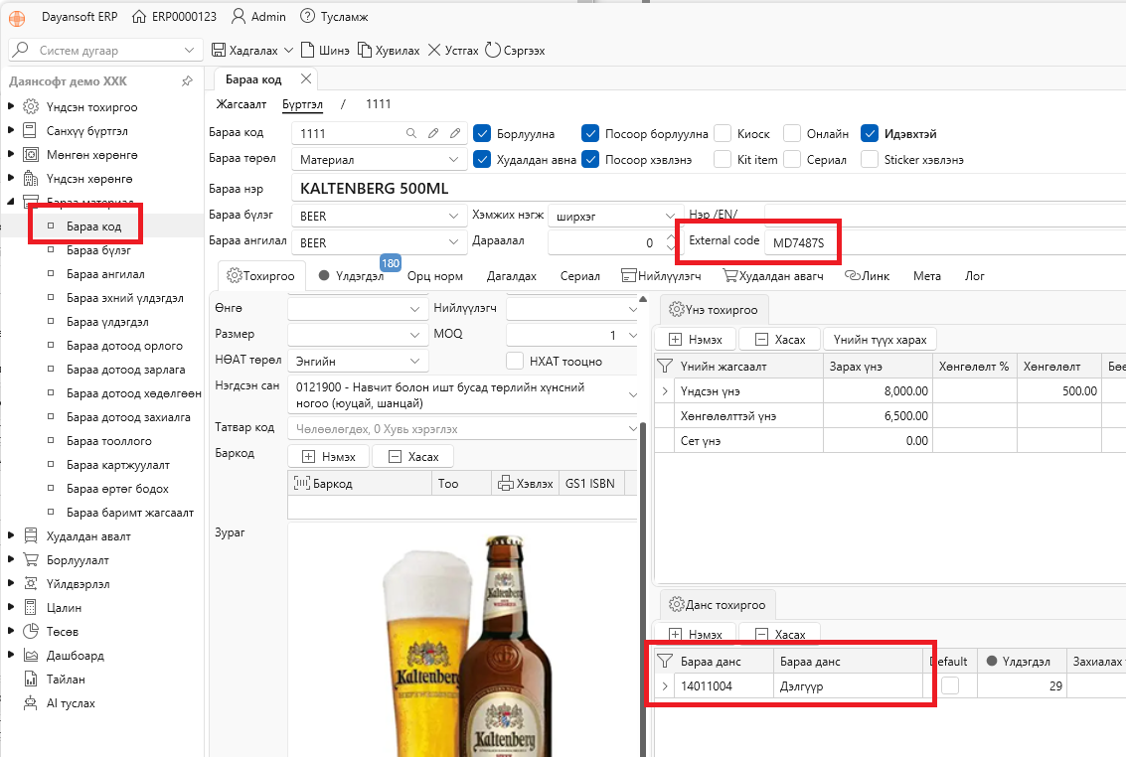
Task: Click Тайлан report icon
Action: [31, 679]
